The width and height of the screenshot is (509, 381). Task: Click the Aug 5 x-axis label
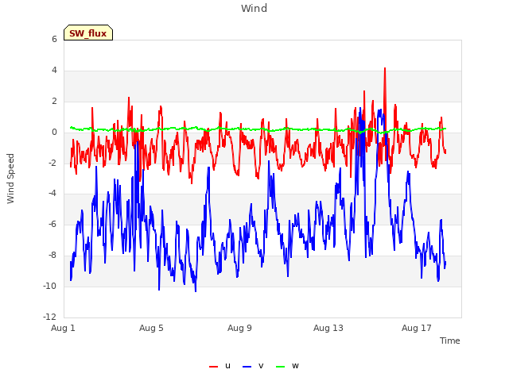151,328
